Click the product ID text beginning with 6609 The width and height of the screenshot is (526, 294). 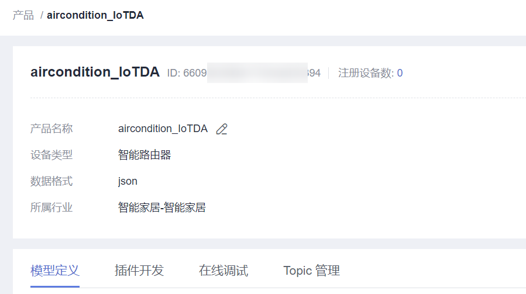tap(187, 73)
